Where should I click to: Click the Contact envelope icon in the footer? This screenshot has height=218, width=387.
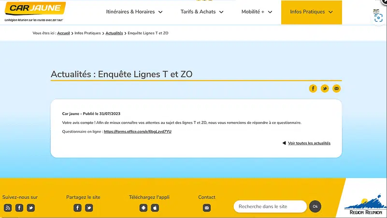pos(207,208)
